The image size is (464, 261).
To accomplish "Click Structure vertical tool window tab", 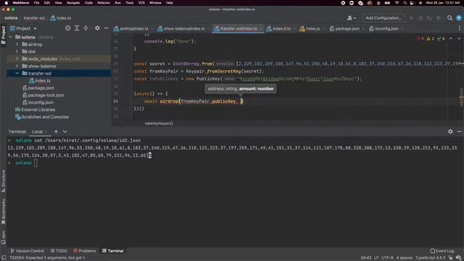I will click(3, 181).
